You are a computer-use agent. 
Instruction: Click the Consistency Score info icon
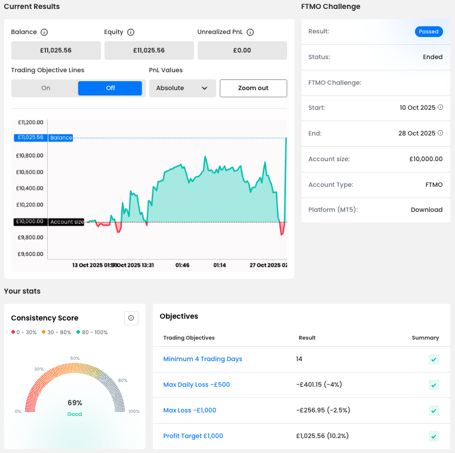coord(131,318)
